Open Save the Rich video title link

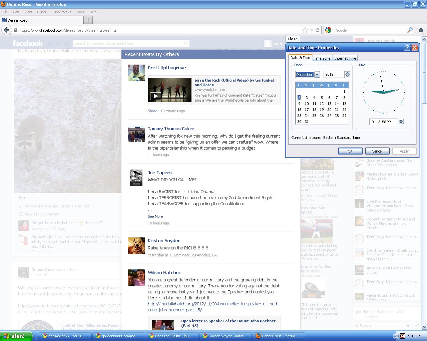(x=234, y=83)
